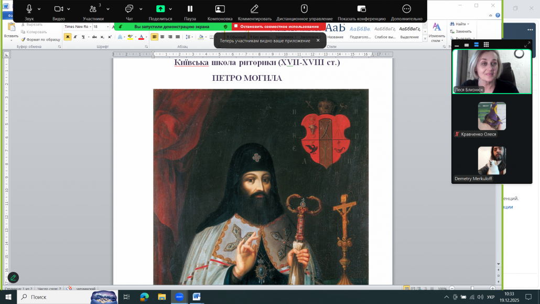
Task: Mute microphone via the Звук icon
Action: pos(29,9)
